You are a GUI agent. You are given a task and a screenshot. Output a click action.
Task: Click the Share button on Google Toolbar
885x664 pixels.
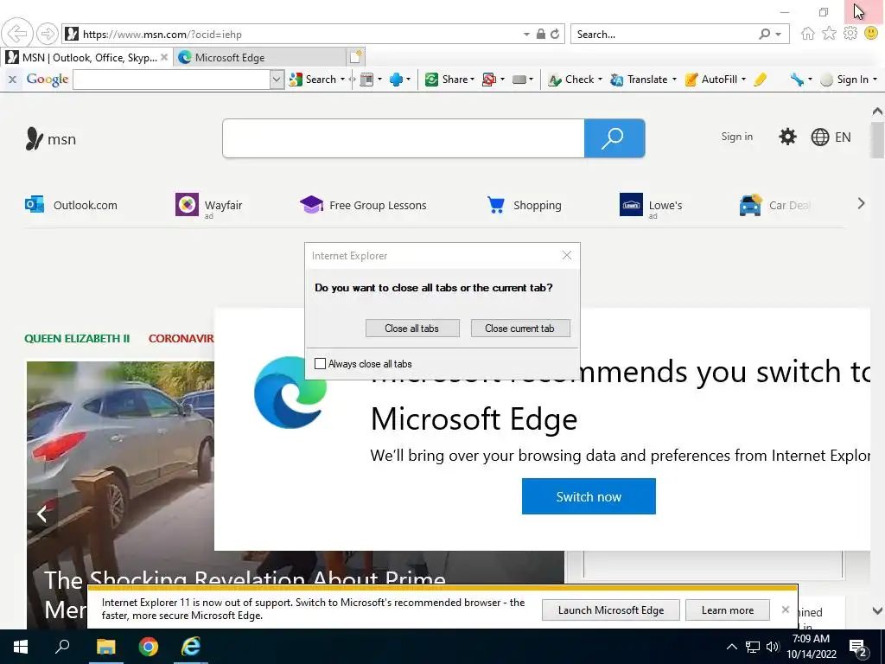447,80
